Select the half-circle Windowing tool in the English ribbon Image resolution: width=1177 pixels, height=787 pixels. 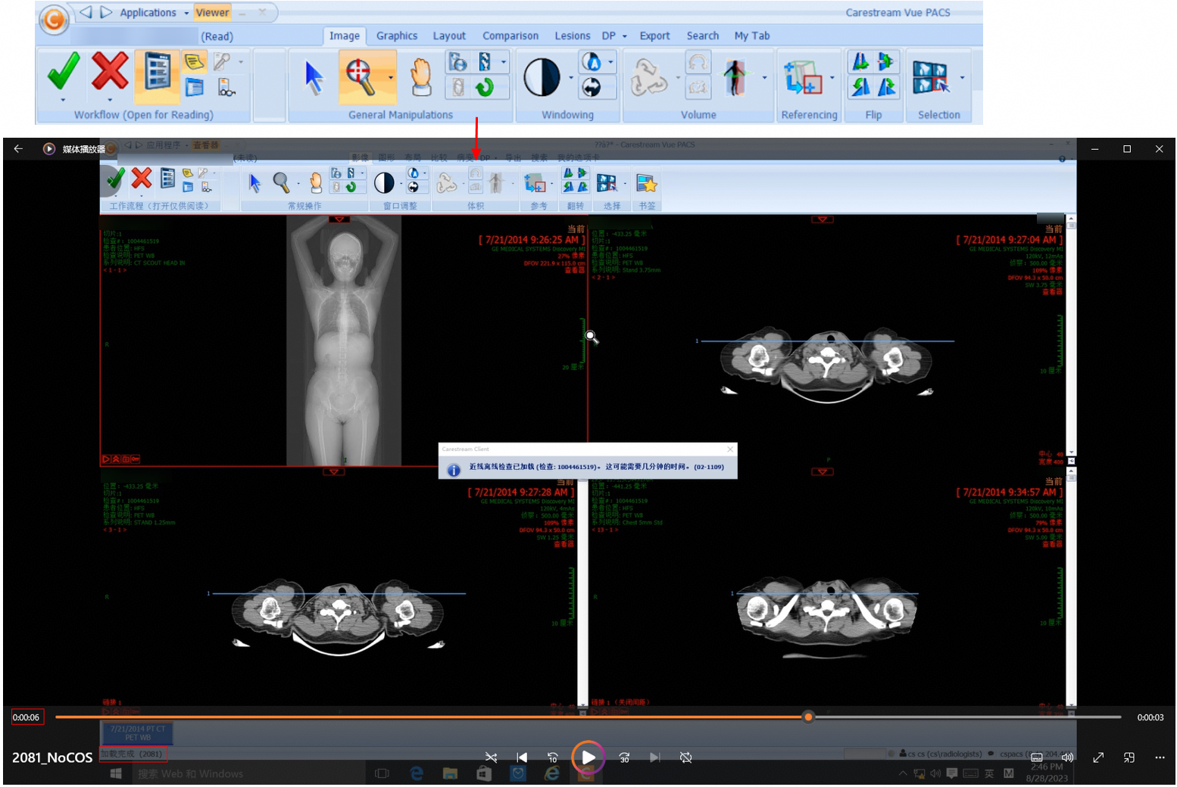(542, 77)
